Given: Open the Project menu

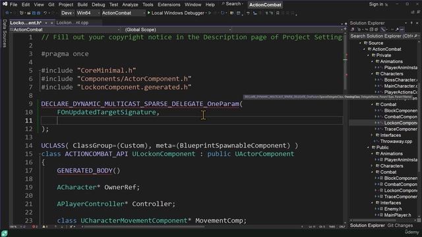Looking at the screenshot, I should point(66,5).
